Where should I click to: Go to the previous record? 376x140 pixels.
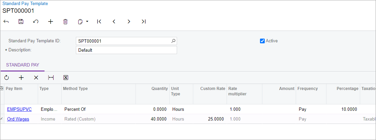pyautogui.click(x=114, y=21)
